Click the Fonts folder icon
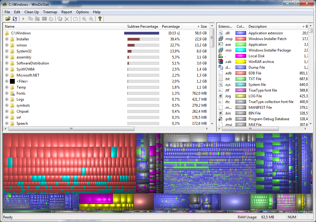Screen dimensions: 316x222 click(x=13, y=93)
